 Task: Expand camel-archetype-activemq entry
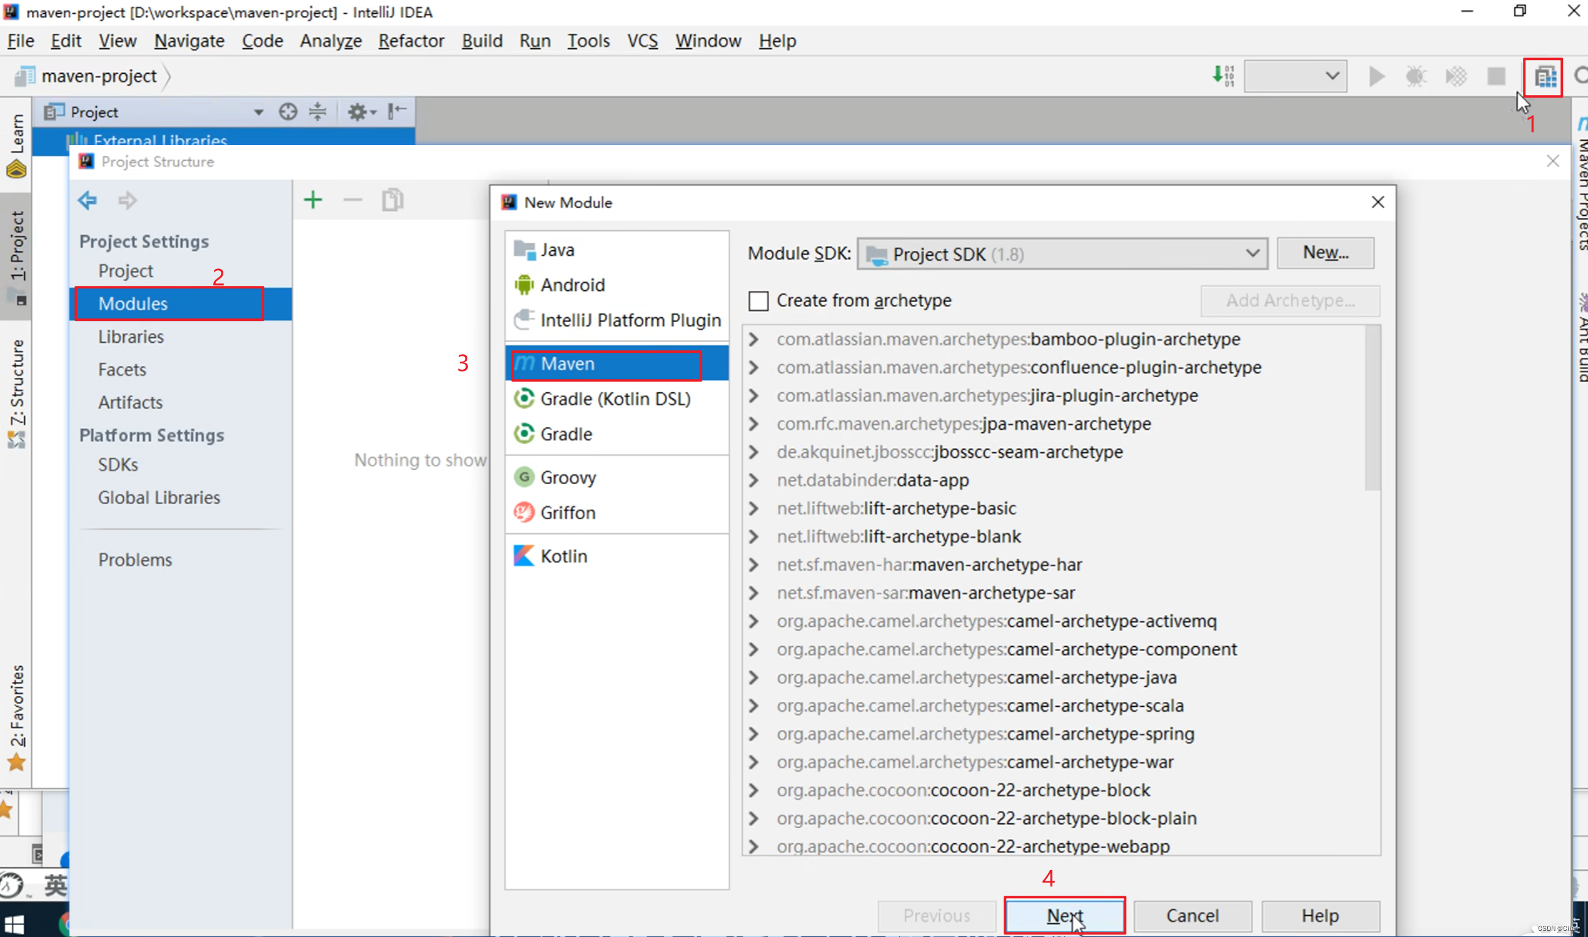(753, 621)
